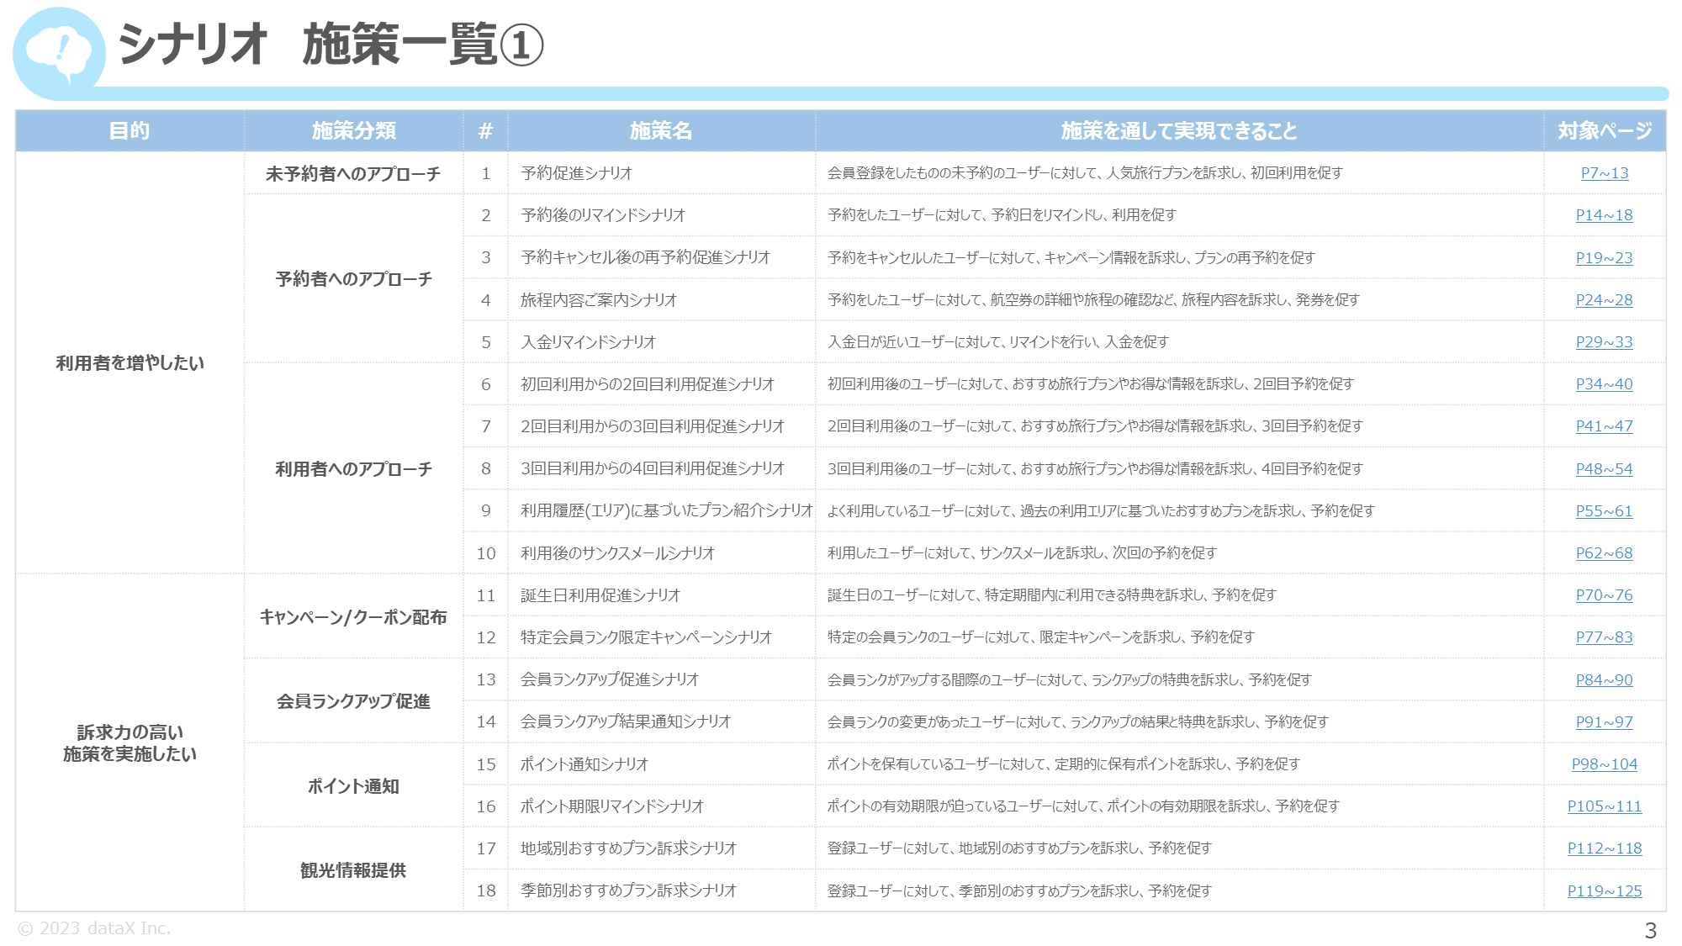
Task: Select 3回目利用からの4回目利用促進シナリオ name
Action: point(653,469)
